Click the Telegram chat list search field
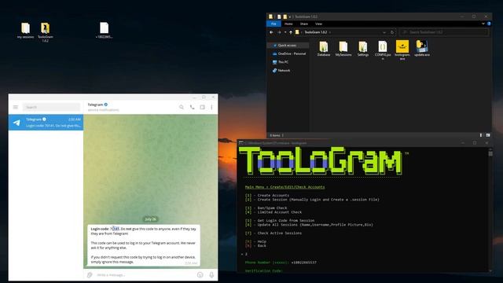The height and width of the screenshot is (283, 503). point(51,107)
